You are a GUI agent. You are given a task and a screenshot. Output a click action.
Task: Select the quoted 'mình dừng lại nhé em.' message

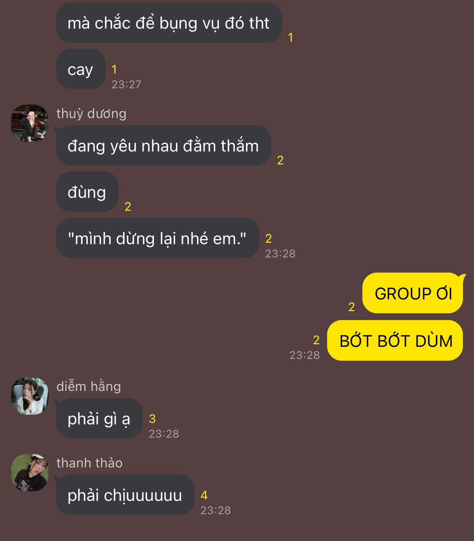[x=158, y=238]
